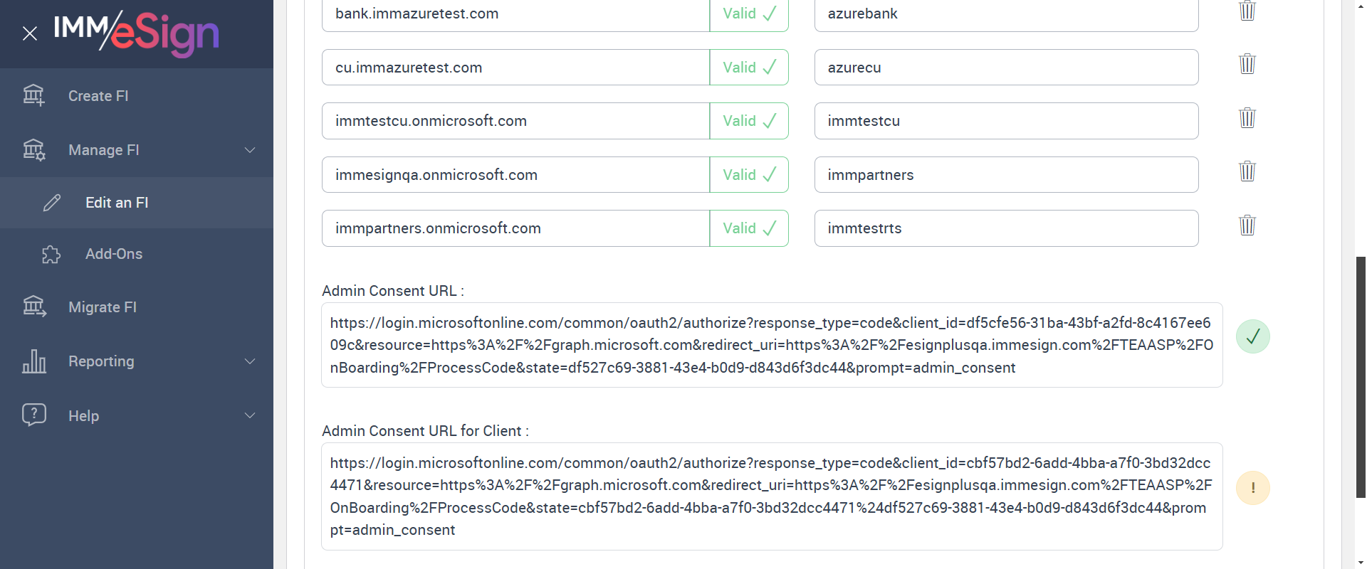The width and height of the screenshot is (1367, 569).
Task: Expand the Help menu
Action: pyautogui.click(x=249, y=415)
